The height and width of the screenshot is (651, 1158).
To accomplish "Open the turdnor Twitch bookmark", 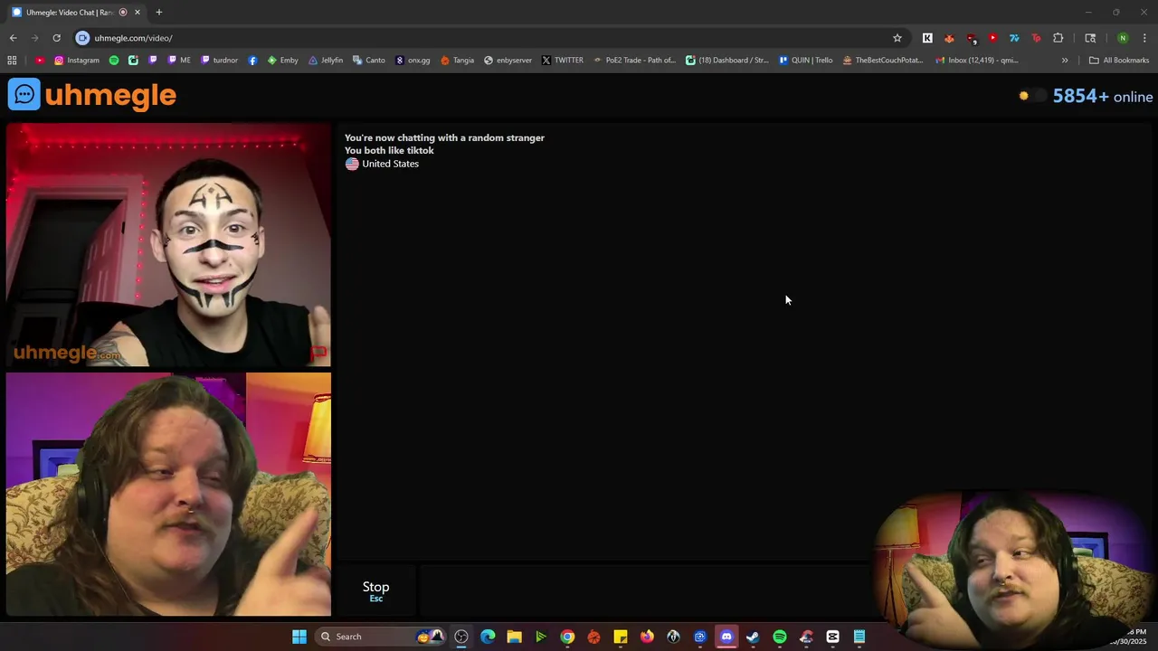I will (x=219, y=61).
